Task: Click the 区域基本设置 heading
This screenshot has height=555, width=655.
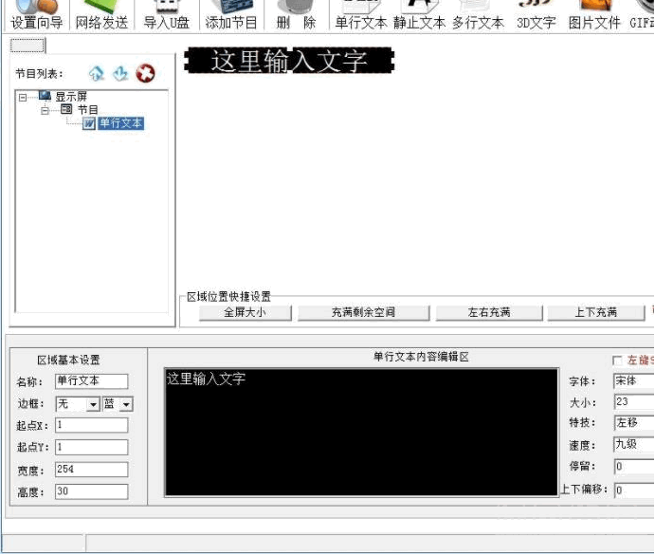Action: 69,361
